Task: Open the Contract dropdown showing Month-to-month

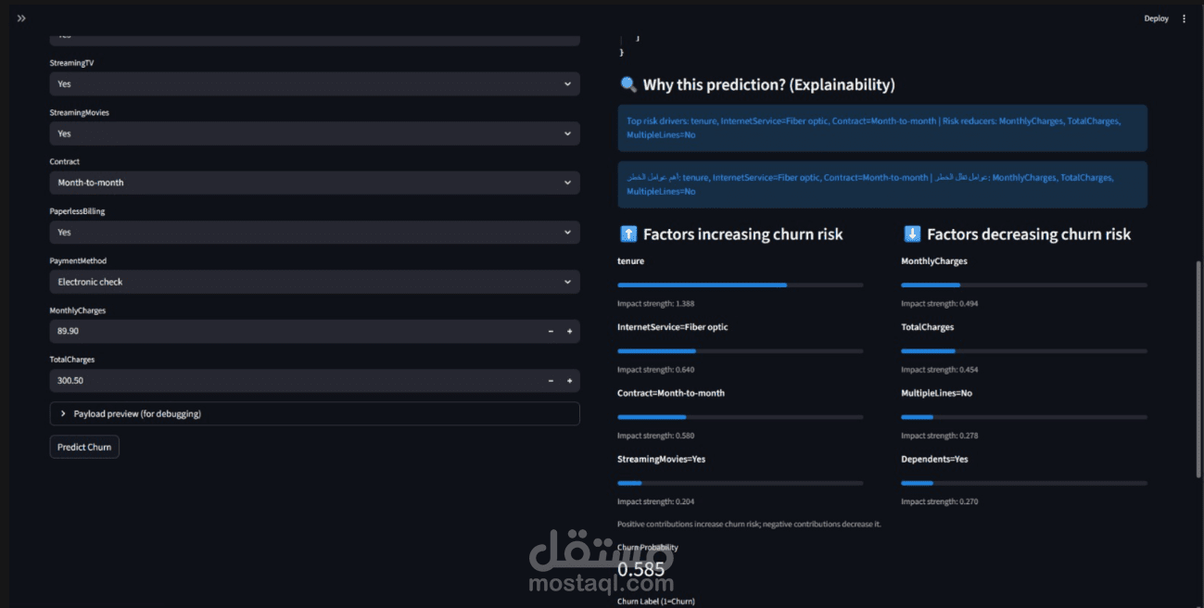Action: 315,183
